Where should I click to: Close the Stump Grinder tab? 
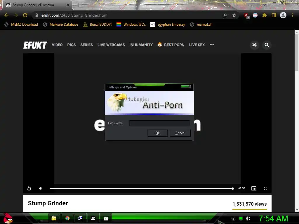click(68, 5)
